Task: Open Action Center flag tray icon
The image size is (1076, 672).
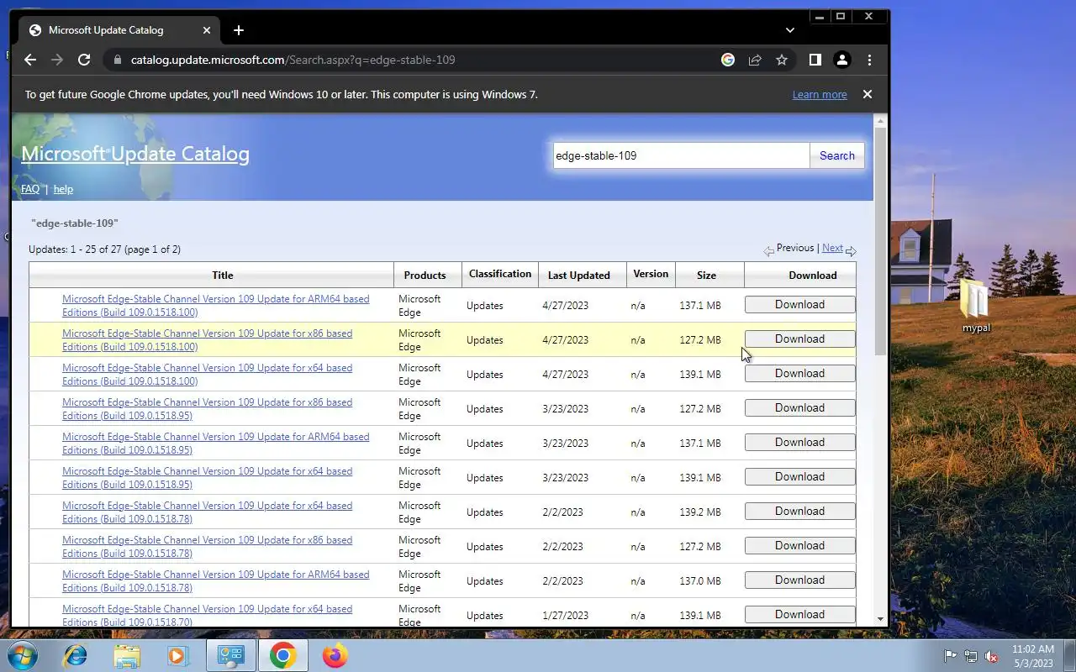Action: coord(951,656)
